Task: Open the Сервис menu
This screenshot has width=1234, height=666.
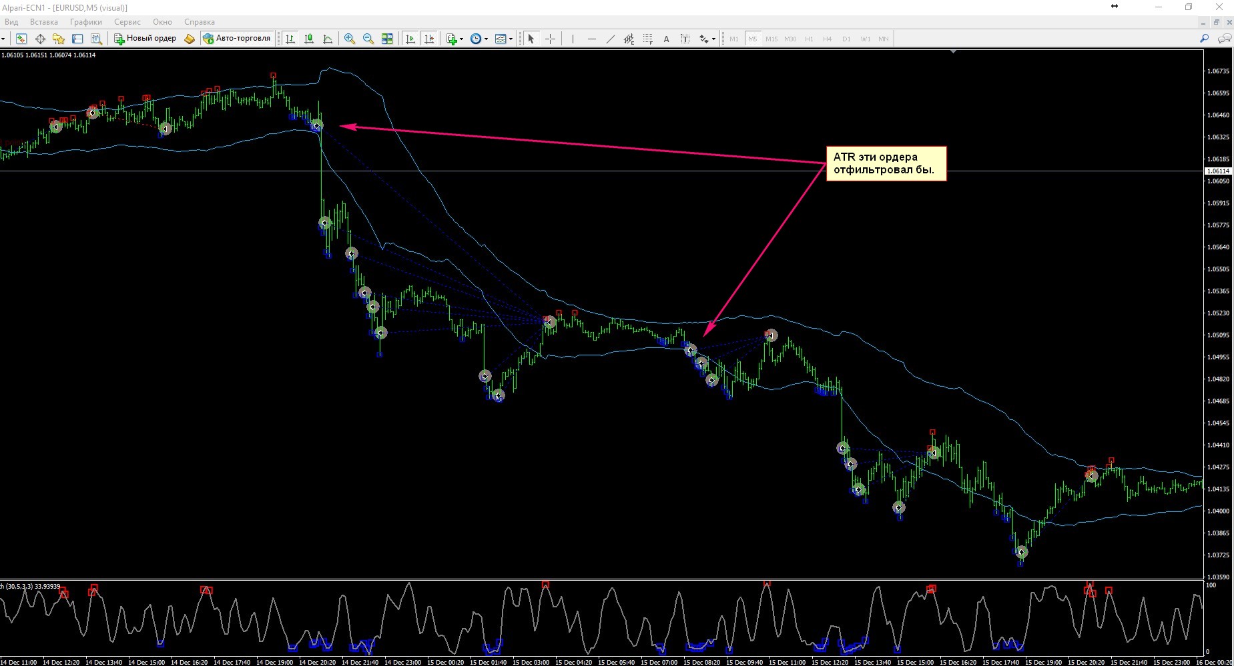Action: pyautogui.click(x=127, y=22)
